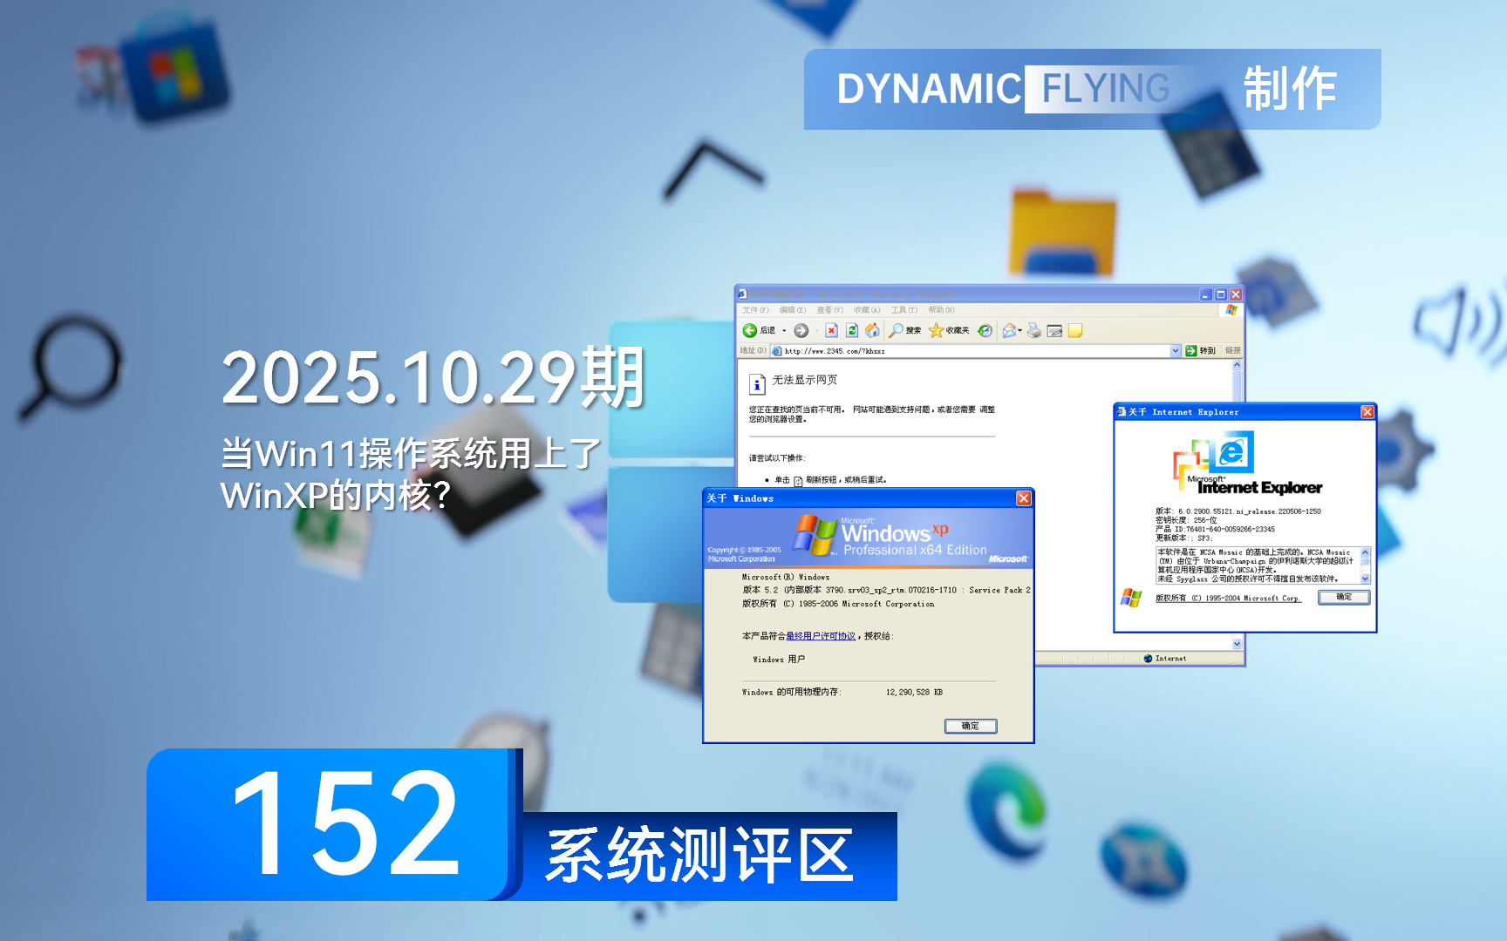The image size is (1507, 941).
Task: Close the About Internet Explorer dialog
Action: click(1367, 411)
